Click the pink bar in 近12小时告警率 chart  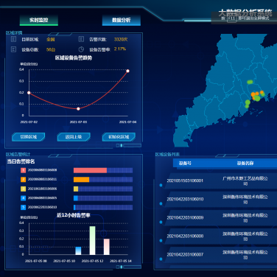107,247
